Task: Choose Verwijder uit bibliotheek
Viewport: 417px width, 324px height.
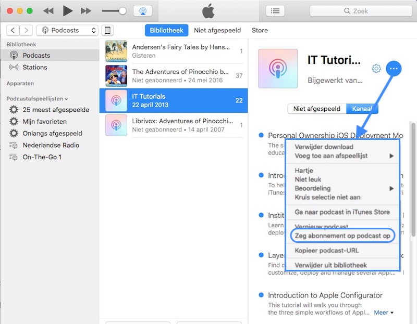Action: [x=342, y=265]
